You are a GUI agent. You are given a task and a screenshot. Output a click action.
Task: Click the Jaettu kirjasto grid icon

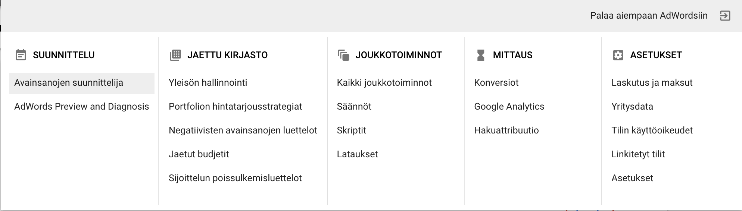(175, 55)
